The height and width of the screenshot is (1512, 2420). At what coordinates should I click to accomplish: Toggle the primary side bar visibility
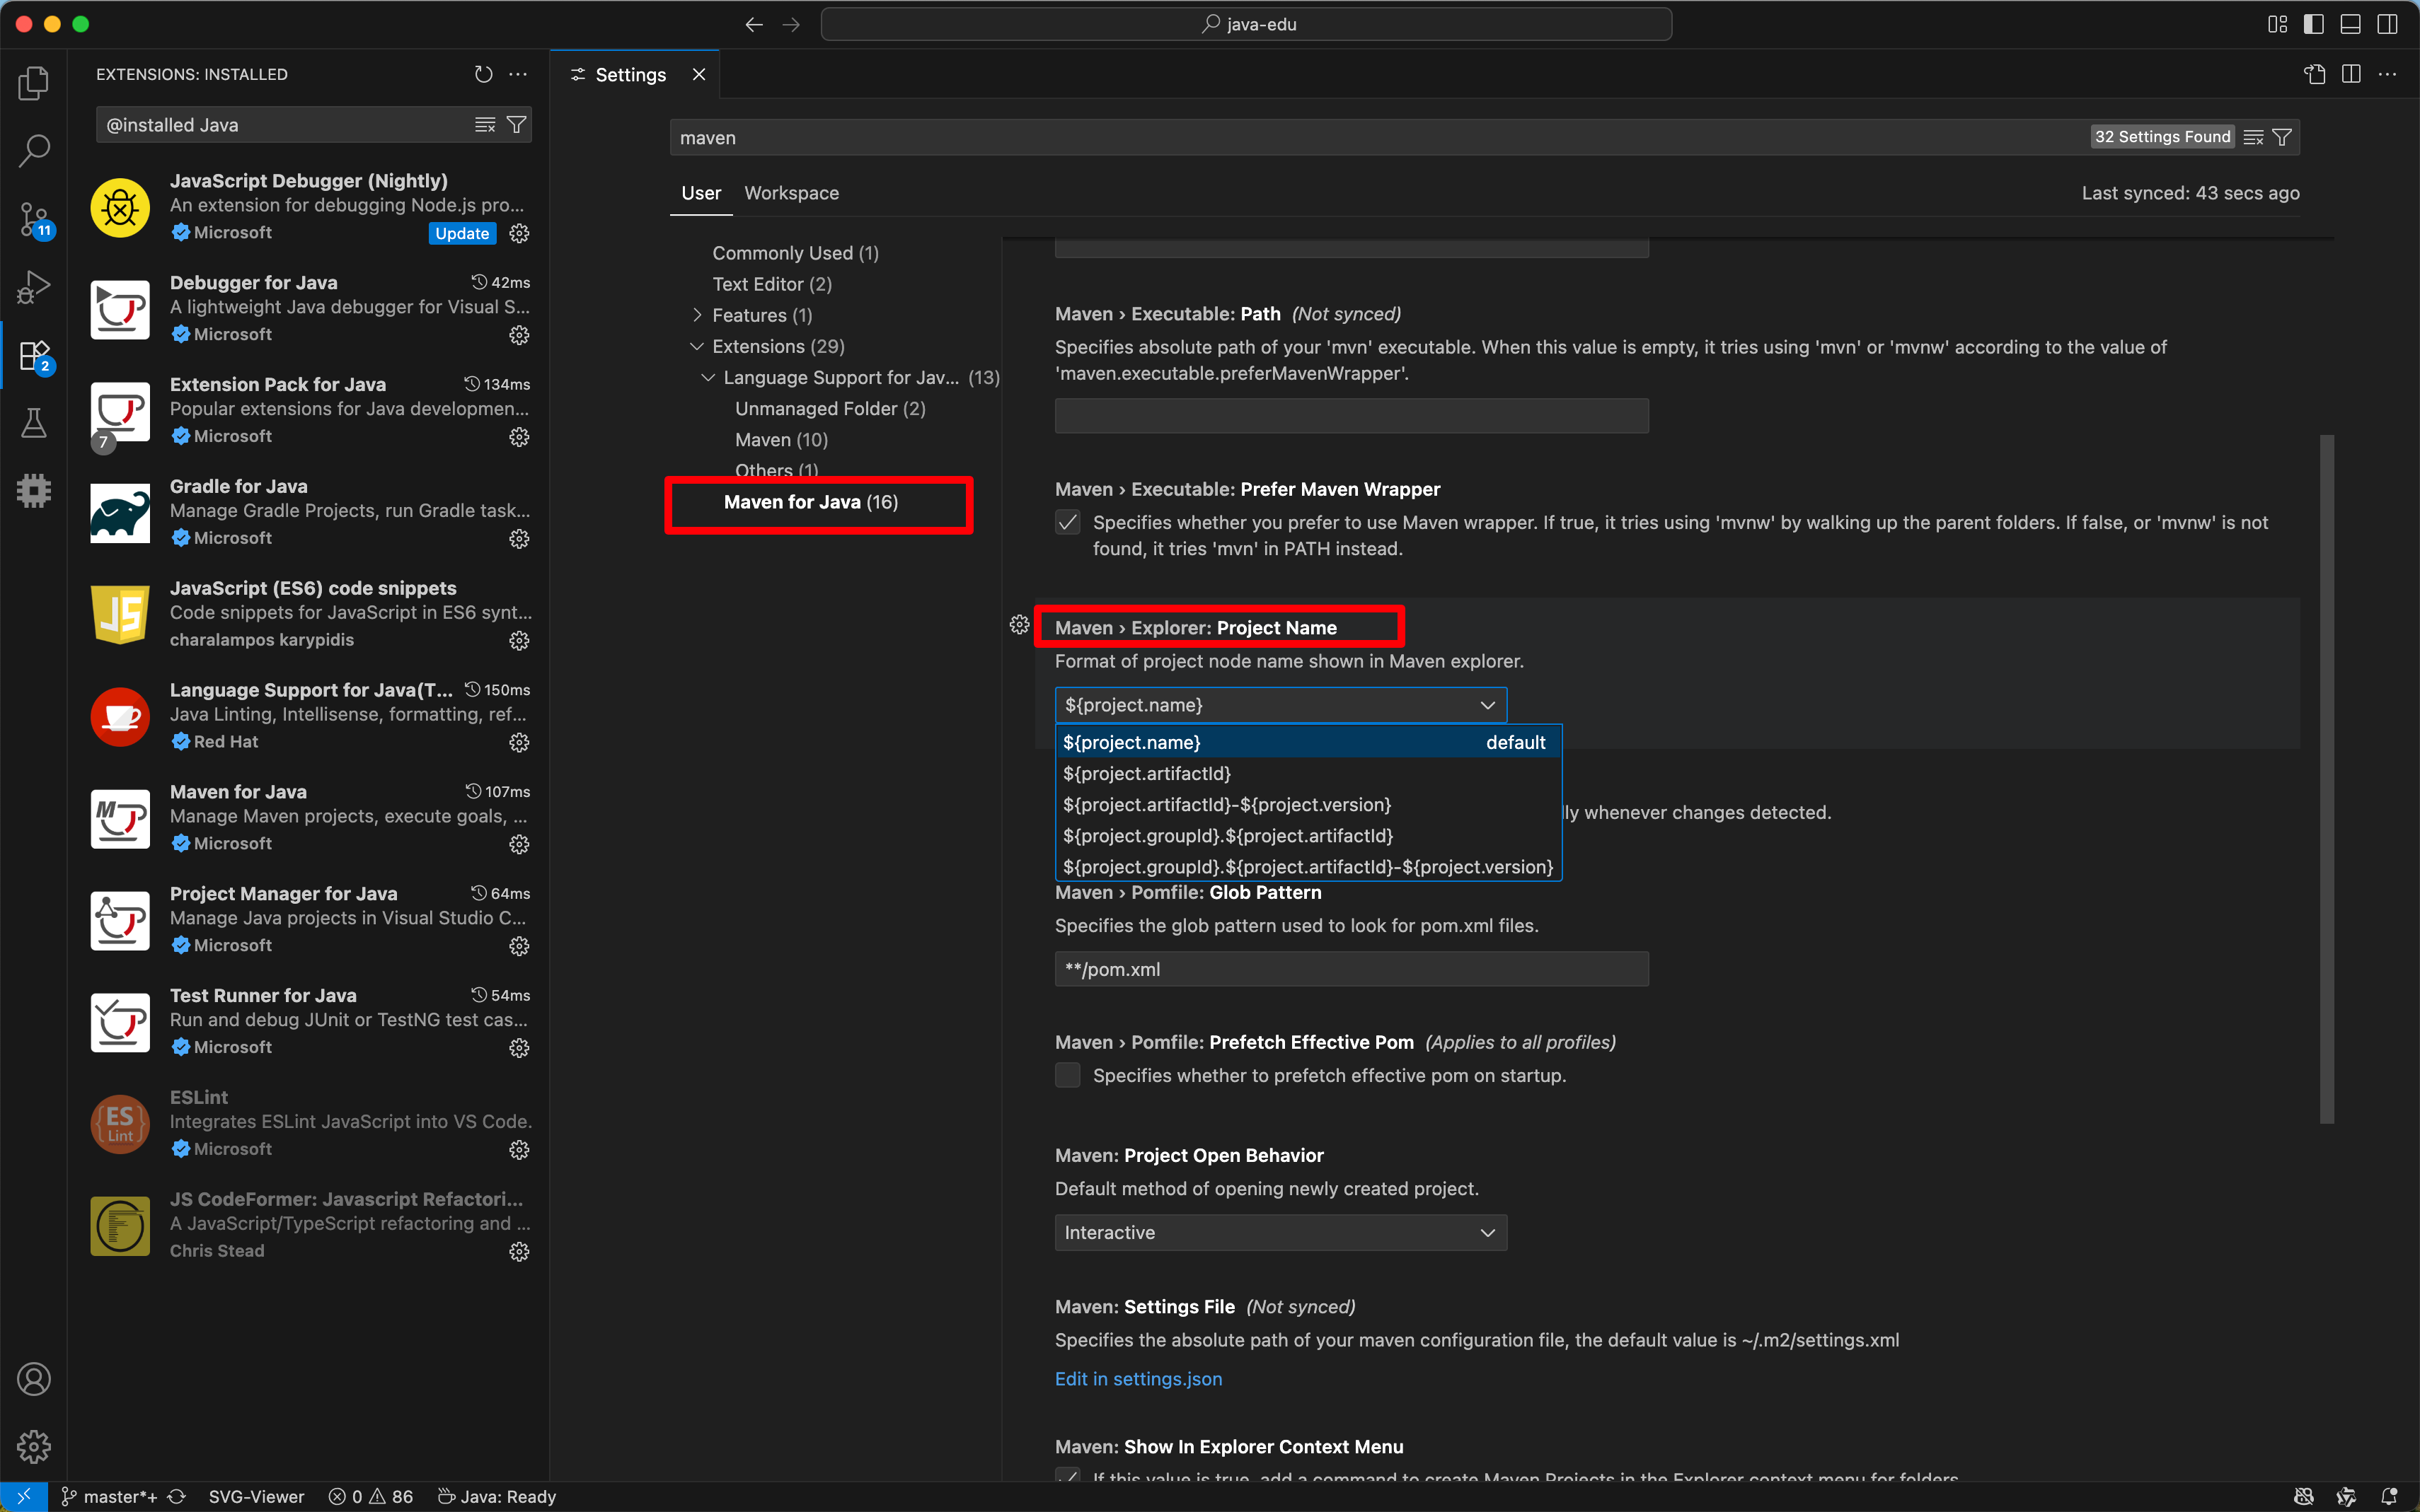click(x=2314, y=24)
